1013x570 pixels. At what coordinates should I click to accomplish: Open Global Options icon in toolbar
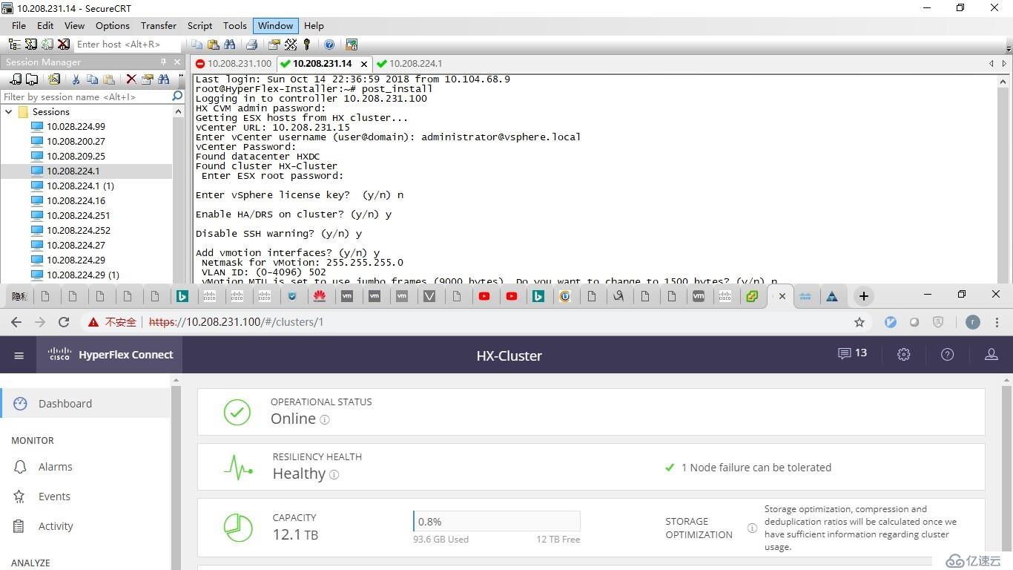click(291, 45)
